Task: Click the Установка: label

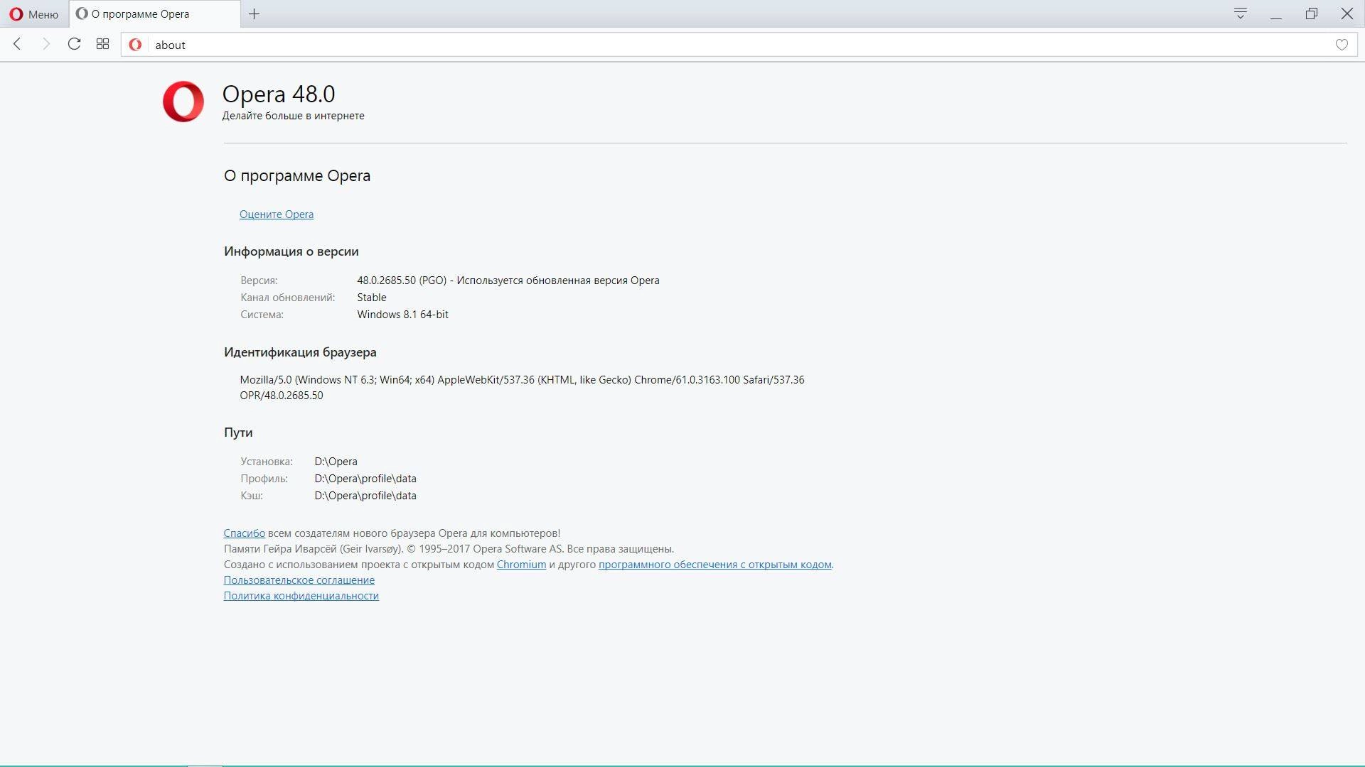Action: [266, 462]
